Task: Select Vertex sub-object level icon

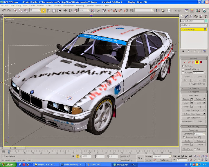Action: (x=185, y=62)
